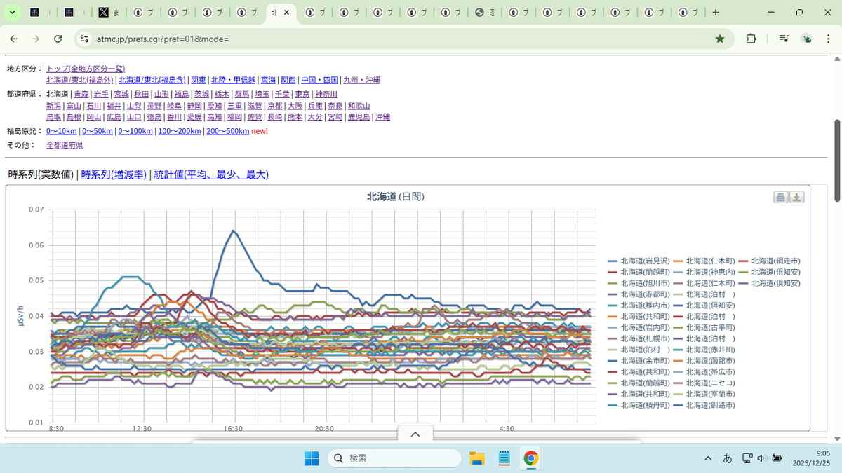
Task: Click the bookmark star icon
Action: [720, 39]
